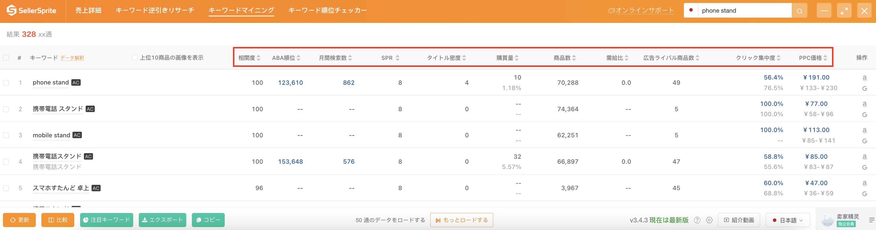The width and height of the screenshot is (876, 230).
Task: Click もっとロードする button
Action: click(461, 220)
